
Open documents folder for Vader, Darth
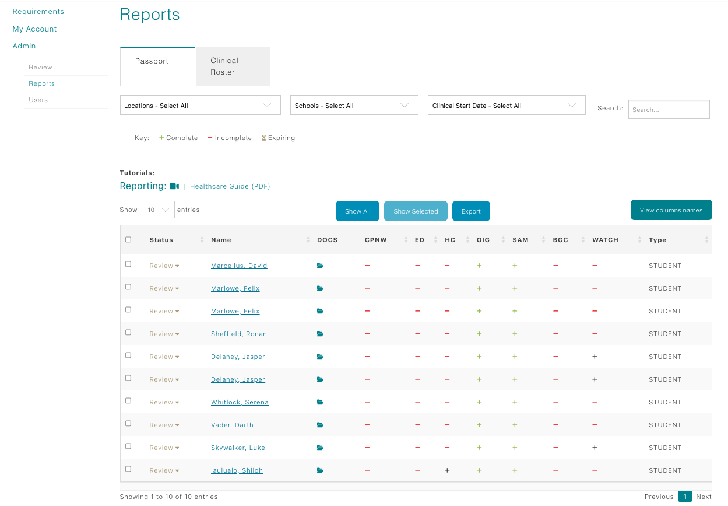(x=319, y=425)
